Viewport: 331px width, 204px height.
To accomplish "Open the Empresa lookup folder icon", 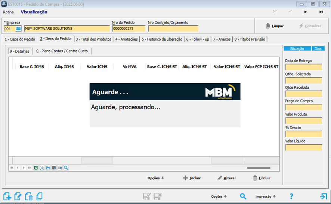I will (x=18, y=29).
